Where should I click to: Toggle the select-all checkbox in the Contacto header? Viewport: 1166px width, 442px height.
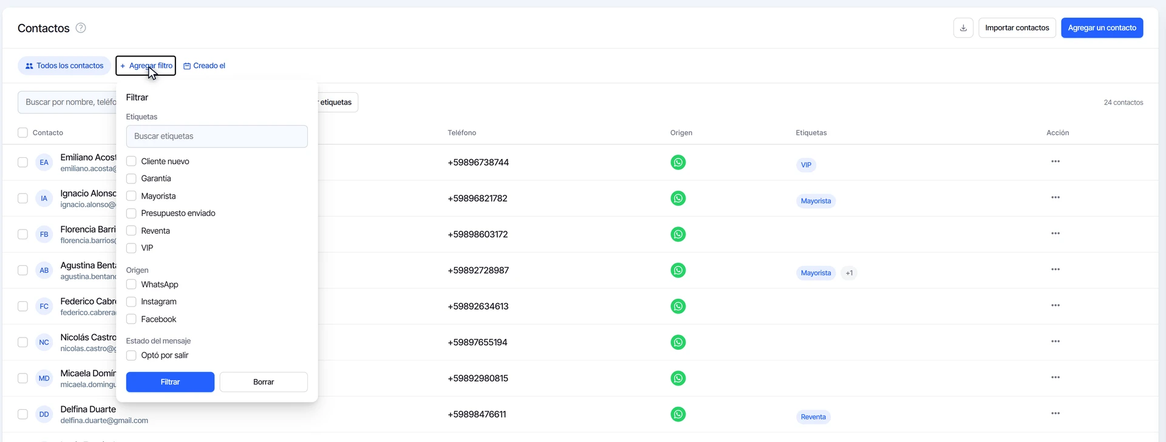click(22, 133)
